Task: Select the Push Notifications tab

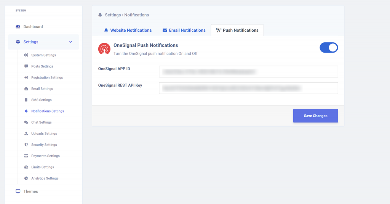Action: 237,30
